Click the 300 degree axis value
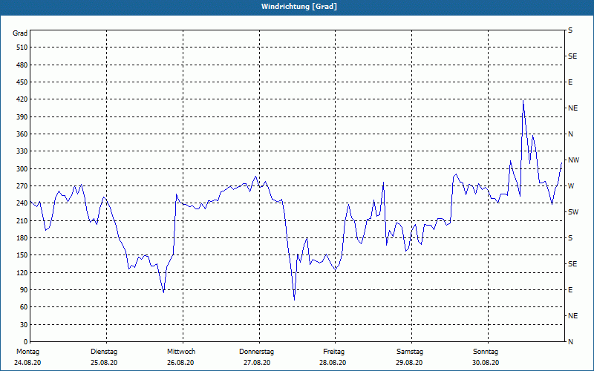Screen dimensions: 594x371 (x=22, y=169)
